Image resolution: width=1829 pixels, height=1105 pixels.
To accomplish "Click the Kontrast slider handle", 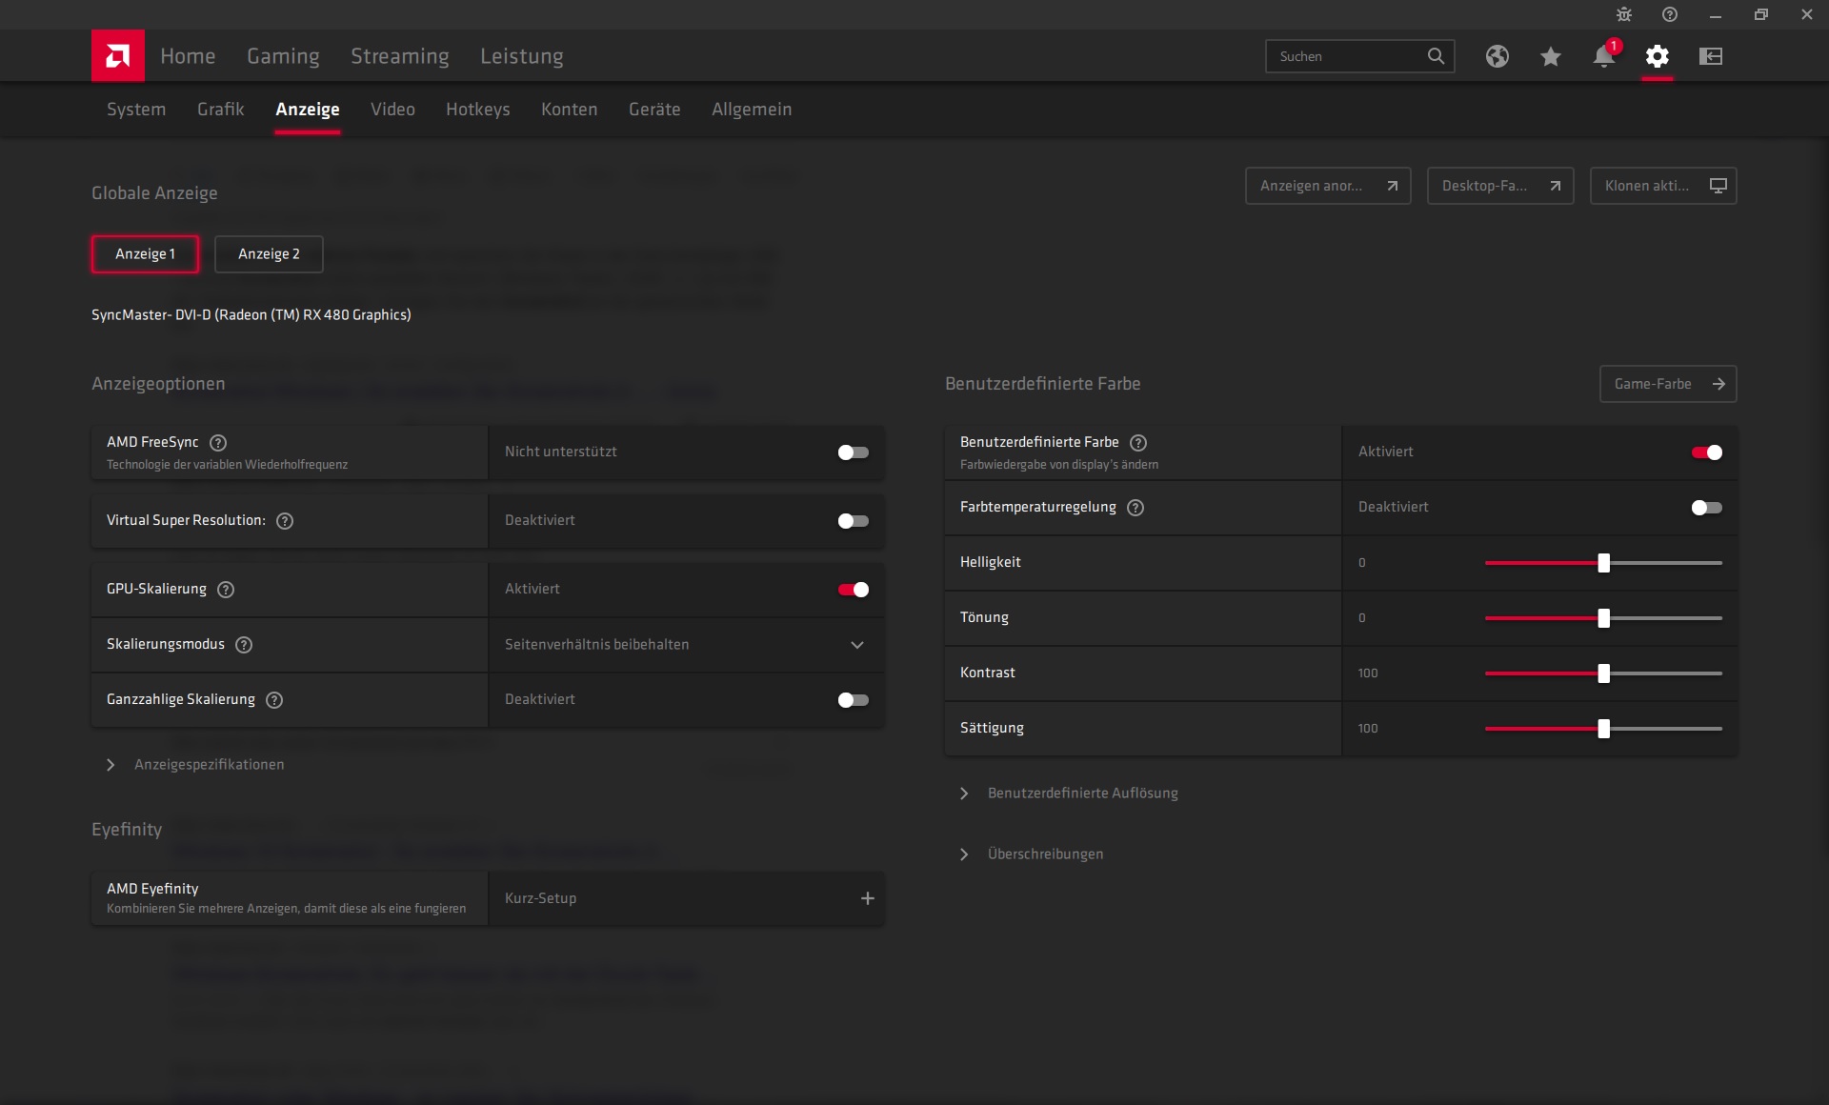I will (x=1604, y=673).
